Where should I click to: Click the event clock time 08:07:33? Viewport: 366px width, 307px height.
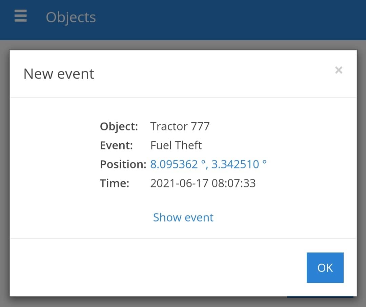point(233,183)
